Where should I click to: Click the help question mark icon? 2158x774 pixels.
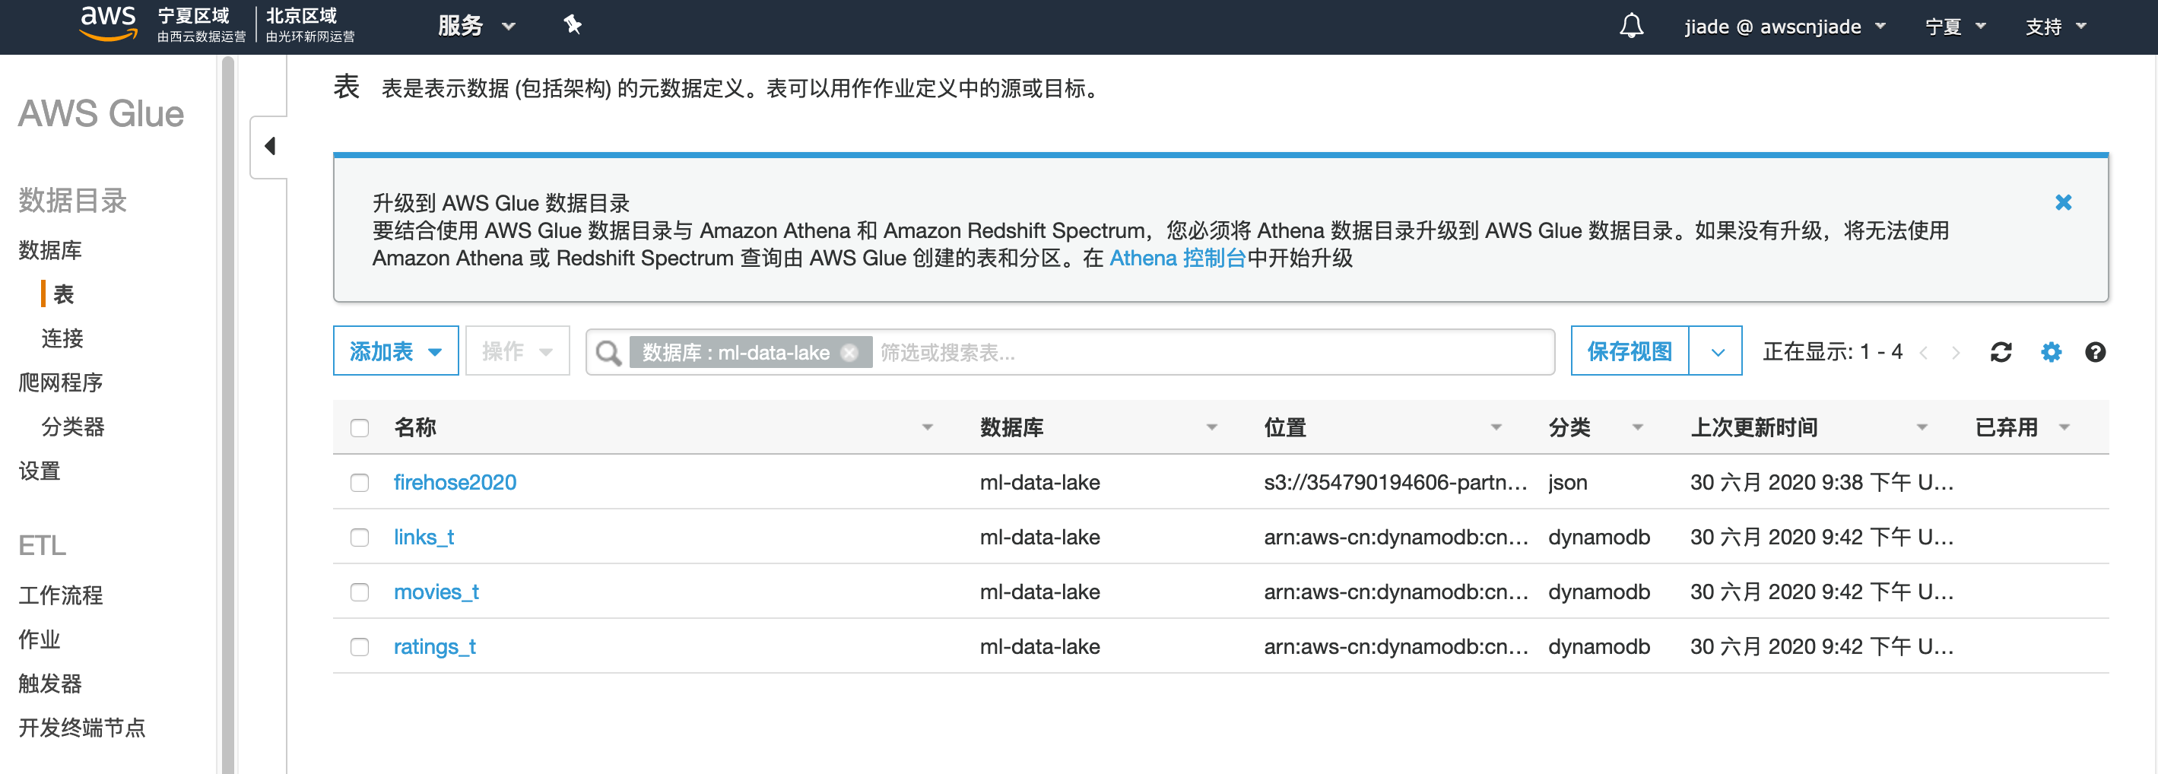pos(2094,353)
